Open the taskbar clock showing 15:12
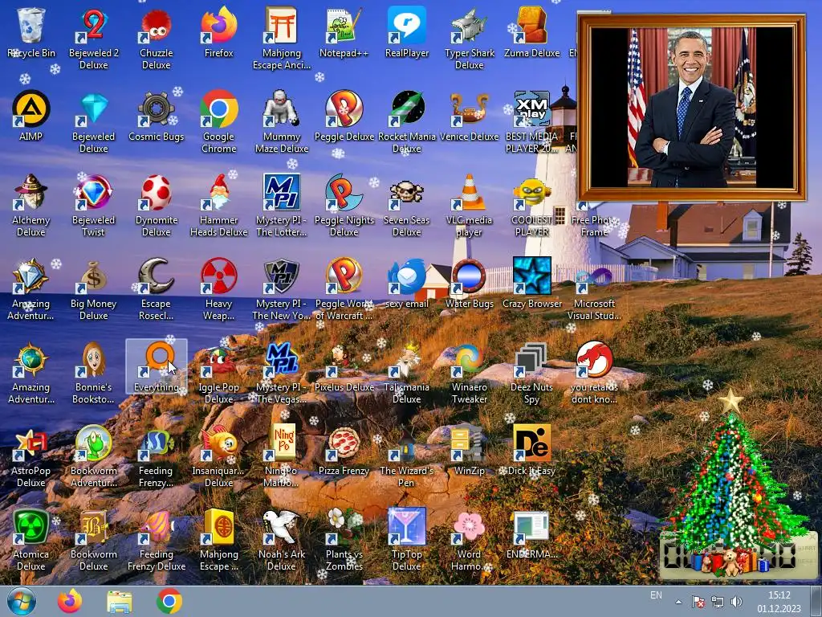Viewport: 822px width, 617px height. 779,602
